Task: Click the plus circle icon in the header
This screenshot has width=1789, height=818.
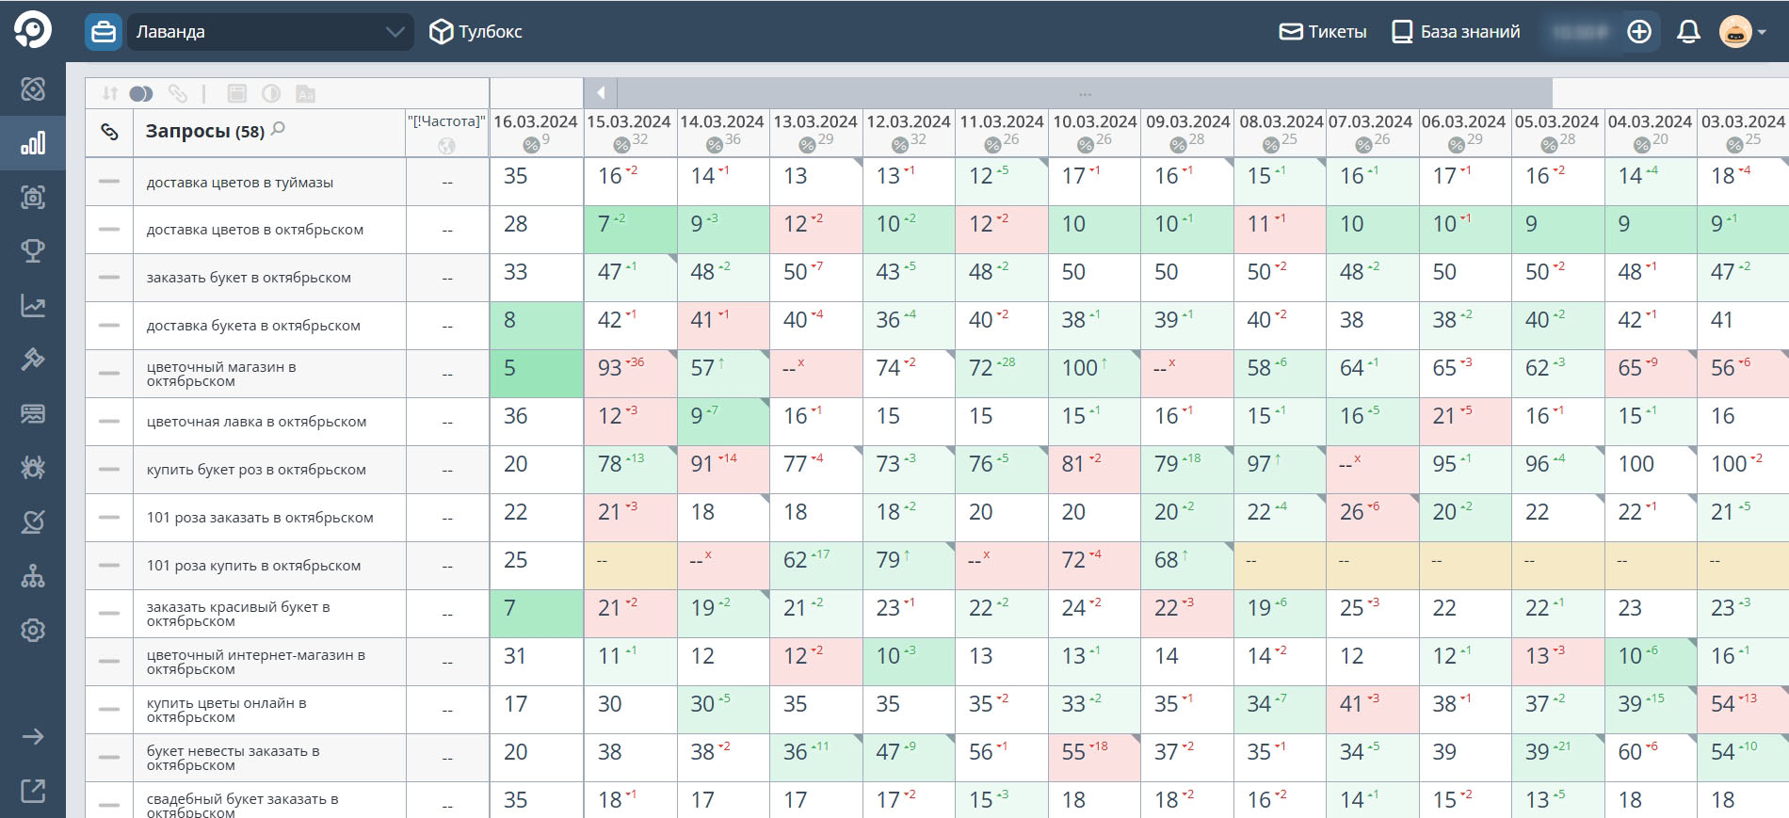Action: point(1639,32)
